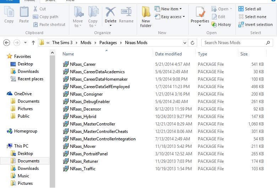Sort by Size column header
277x188 pixels.
(244, 54)
